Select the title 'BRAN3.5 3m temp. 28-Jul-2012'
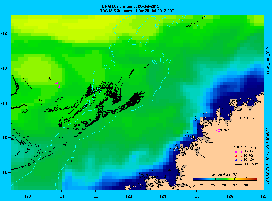The width and height of the screenshot is (272, 201). click(131, 6)
